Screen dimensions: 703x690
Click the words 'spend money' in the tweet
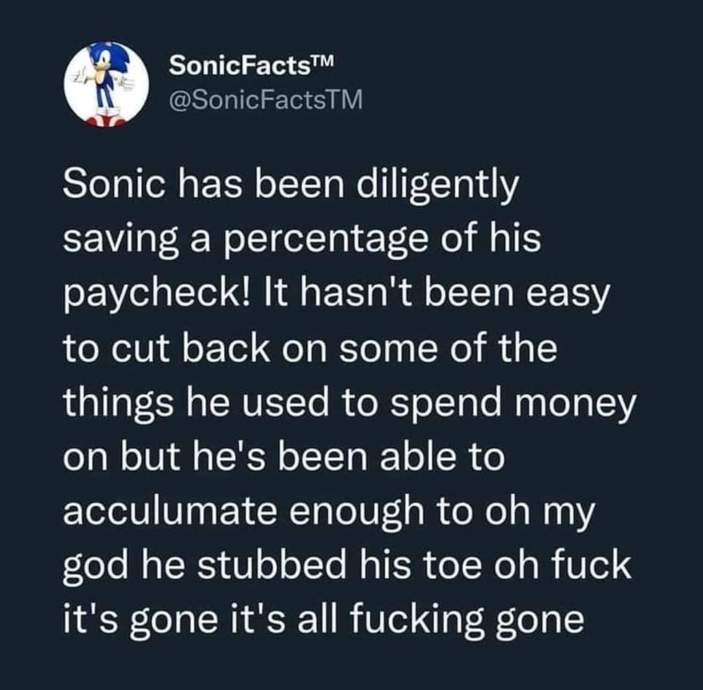click(514, 404)
